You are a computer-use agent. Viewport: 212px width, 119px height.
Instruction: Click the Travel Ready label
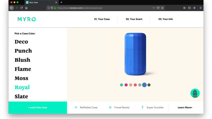tap(122, 108)
